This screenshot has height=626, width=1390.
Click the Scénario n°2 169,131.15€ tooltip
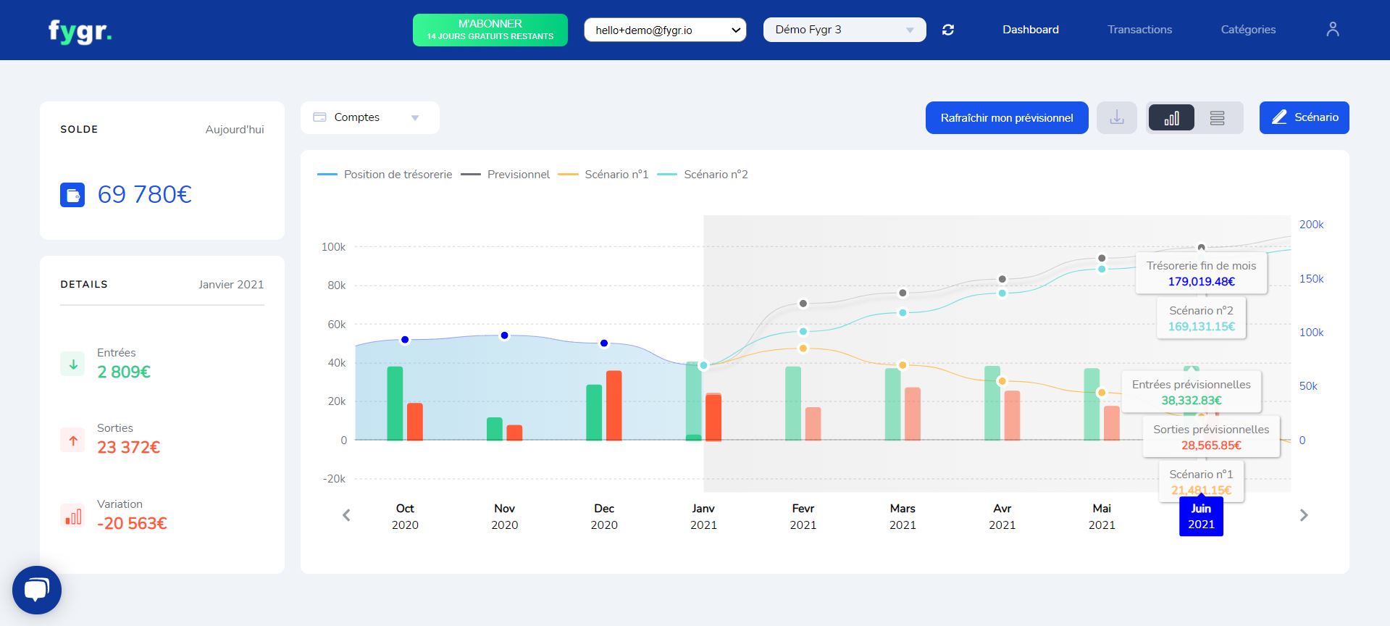pyautogui.click(x=1201, y=318)
